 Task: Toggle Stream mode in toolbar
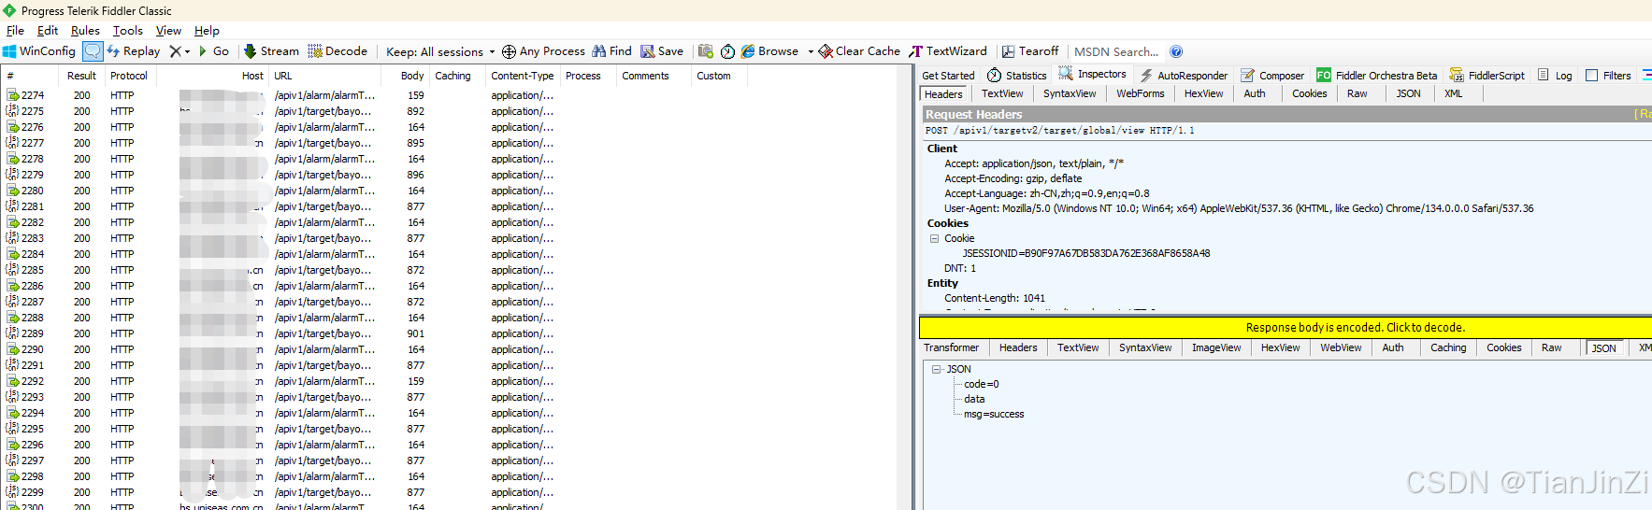[271, 51]
